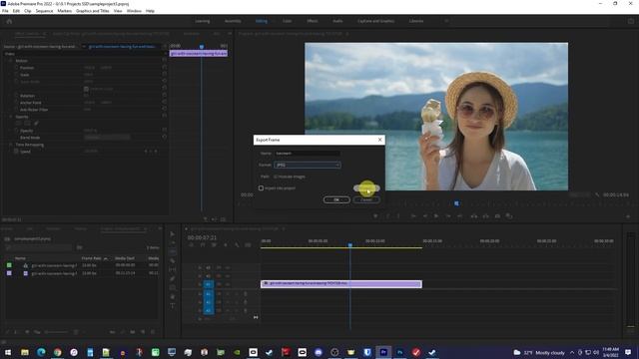Screen dimensions: 639x359
Task: Open the Comparison View icon in Program monitor
Action: click(509, 216)
